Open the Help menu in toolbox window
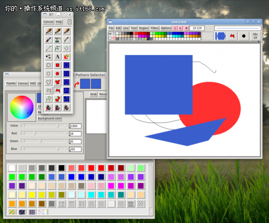The width and height of the screenshot is (269, 223). (59, 22)
